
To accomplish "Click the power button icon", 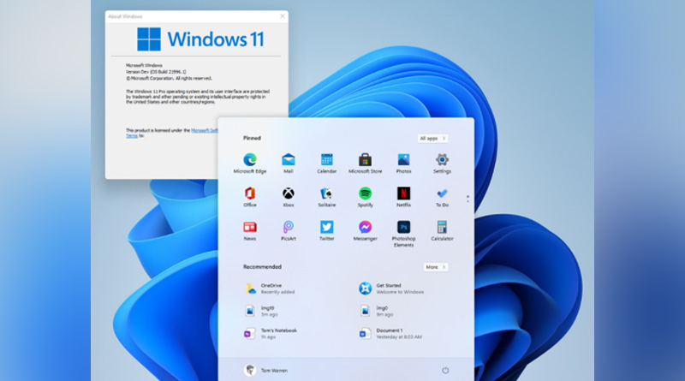I will pyautogui.click(x=445, y=371).
